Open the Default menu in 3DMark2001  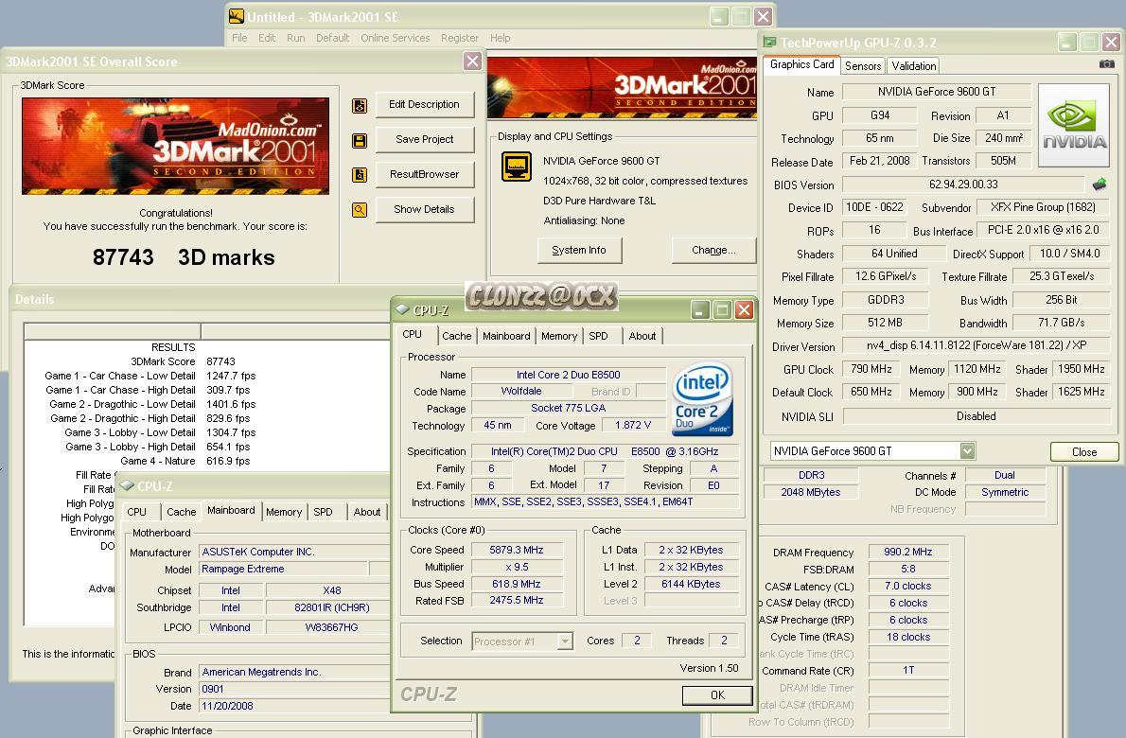pos(332,38)
